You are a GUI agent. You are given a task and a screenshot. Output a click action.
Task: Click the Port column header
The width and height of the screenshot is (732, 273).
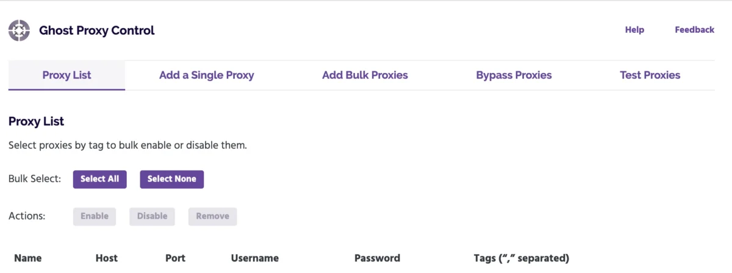pos(175,258)
